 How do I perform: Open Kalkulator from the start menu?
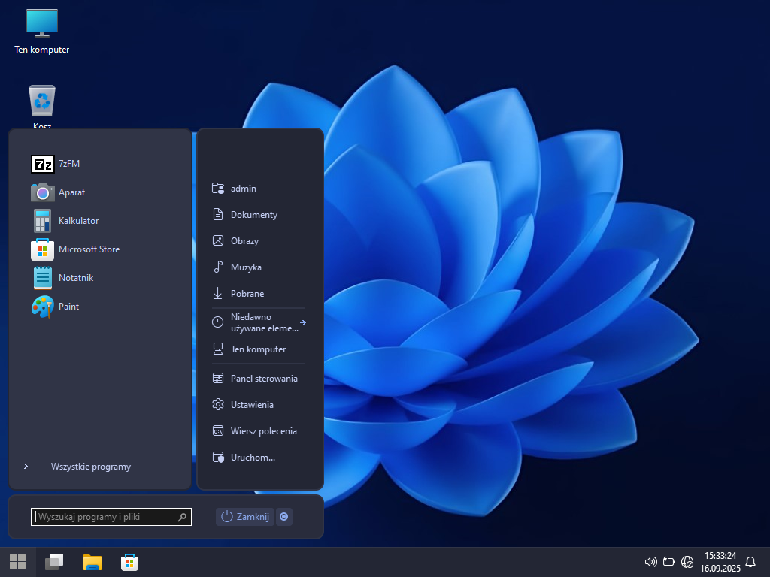tap(43, 221)
